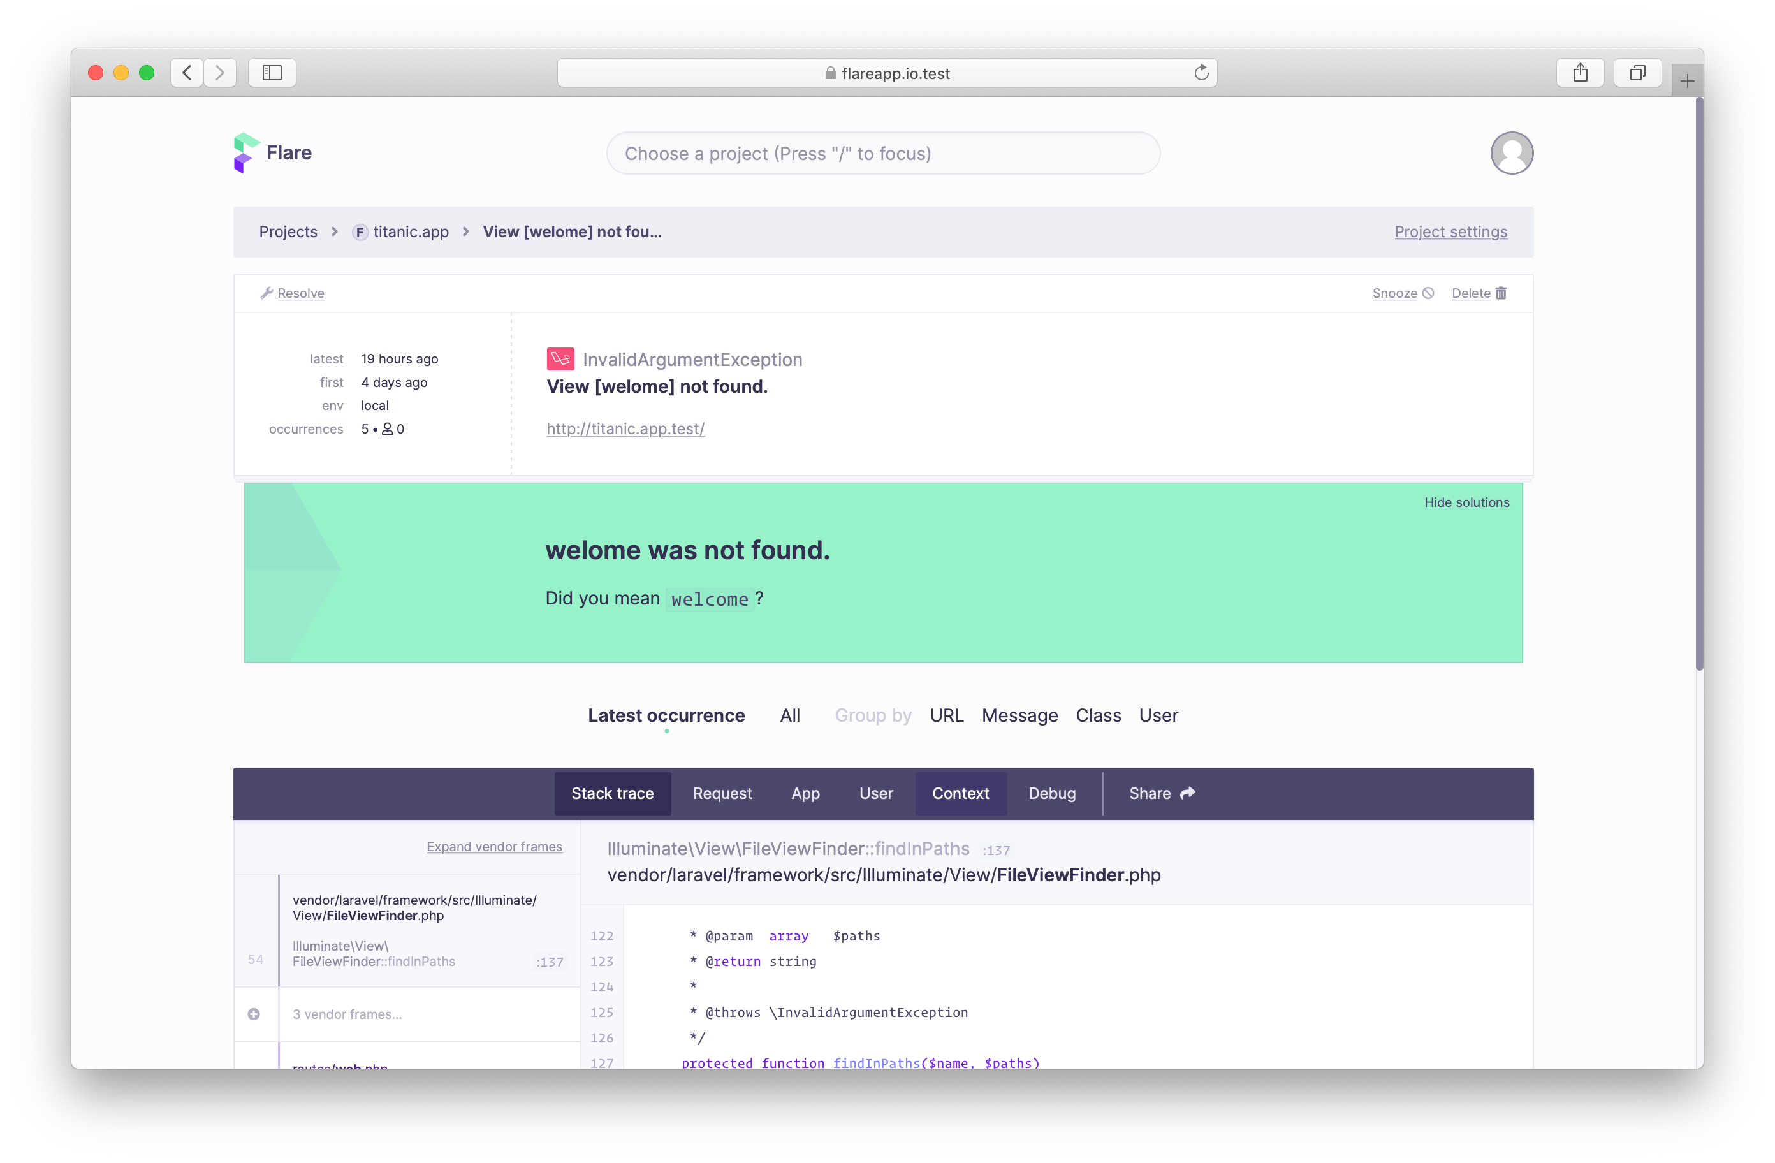1775x1163 pixels.
Task: Reload the page with the refresh icon
Action: click(x=1201, y=72)
